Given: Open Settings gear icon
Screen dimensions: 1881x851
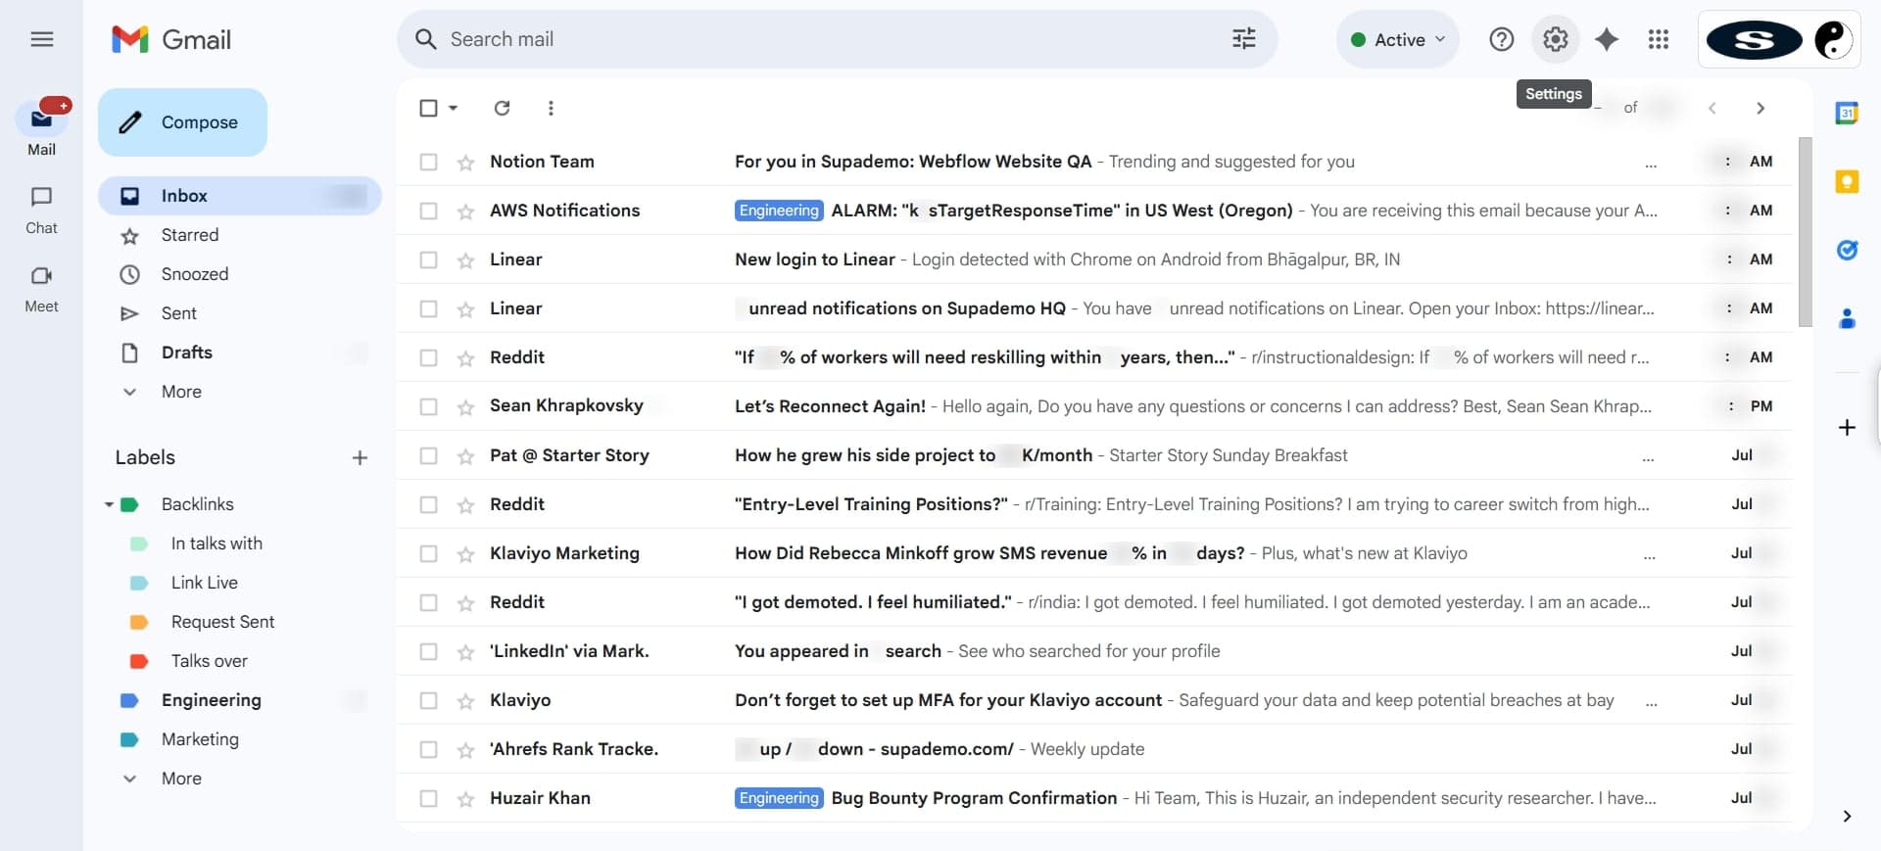Looking at the screenshot, I should click(1555, 39).
